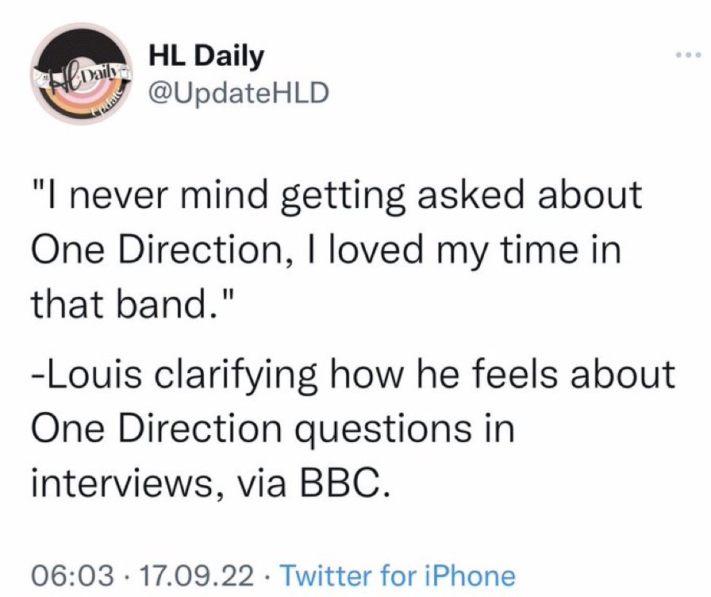The height and width of the screenshot is (597, 711).
Task: Click the 17.09.22 tweet date
Action: coord(197,576)
